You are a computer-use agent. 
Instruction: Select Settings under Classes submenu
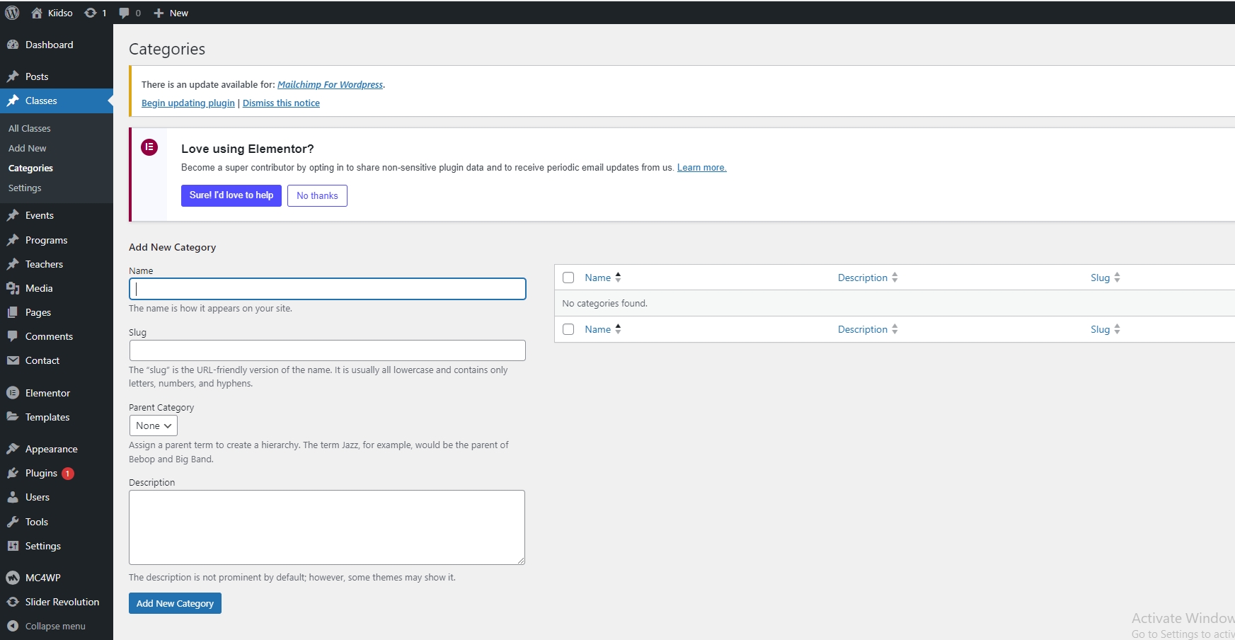point(25,188)
